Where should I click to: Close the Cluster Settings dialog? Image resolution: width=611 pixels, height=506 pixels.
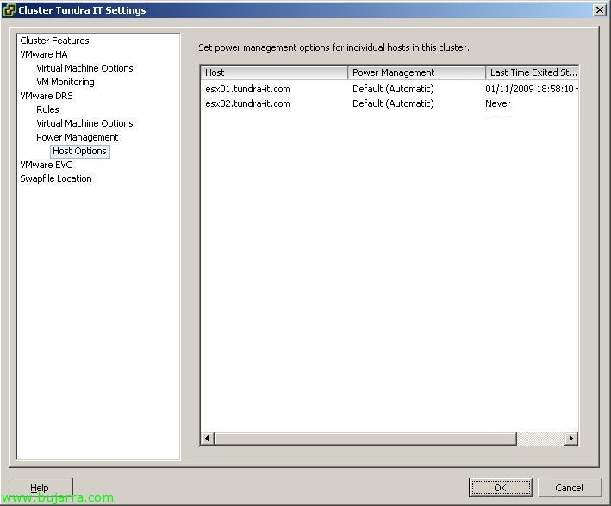pyautogui.click(x=599, y=9)
